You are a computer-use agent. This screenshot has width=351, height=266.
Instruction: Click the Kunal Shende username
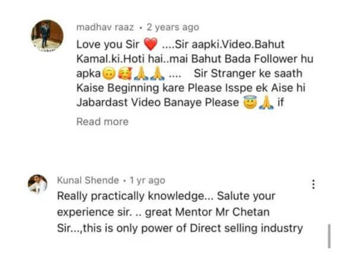point(88,180)
